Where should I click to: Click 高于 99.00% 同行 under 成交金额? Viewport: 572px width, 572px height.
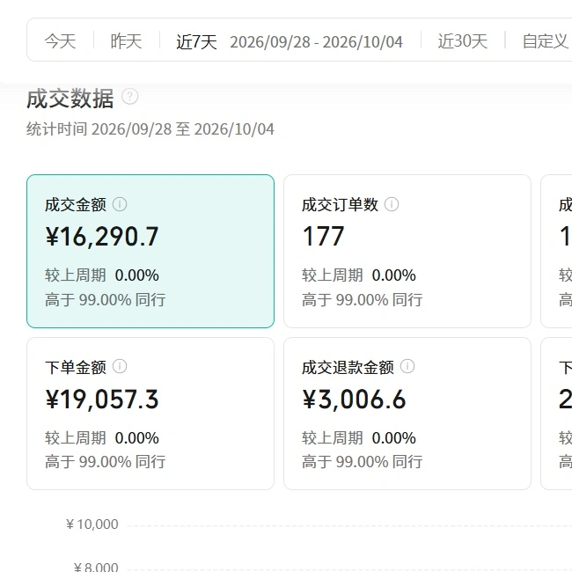[106, 300]
